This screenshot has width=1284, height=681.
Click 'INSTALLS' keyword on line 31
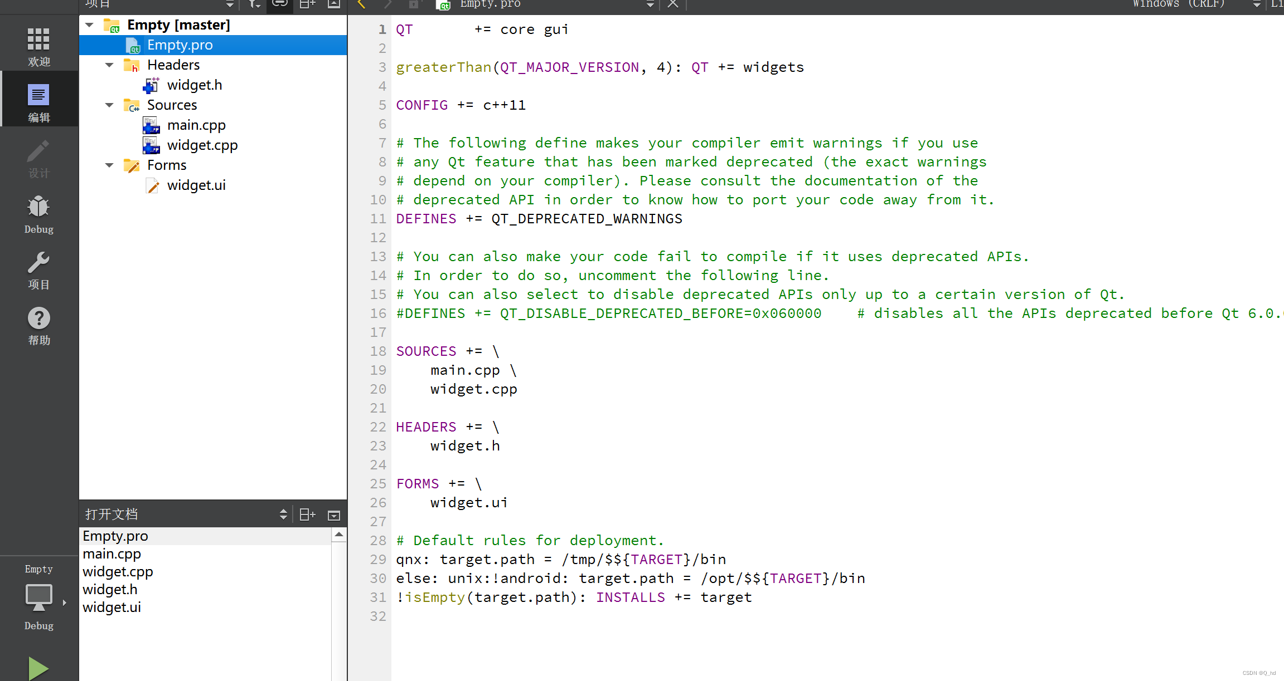point(631,597)
